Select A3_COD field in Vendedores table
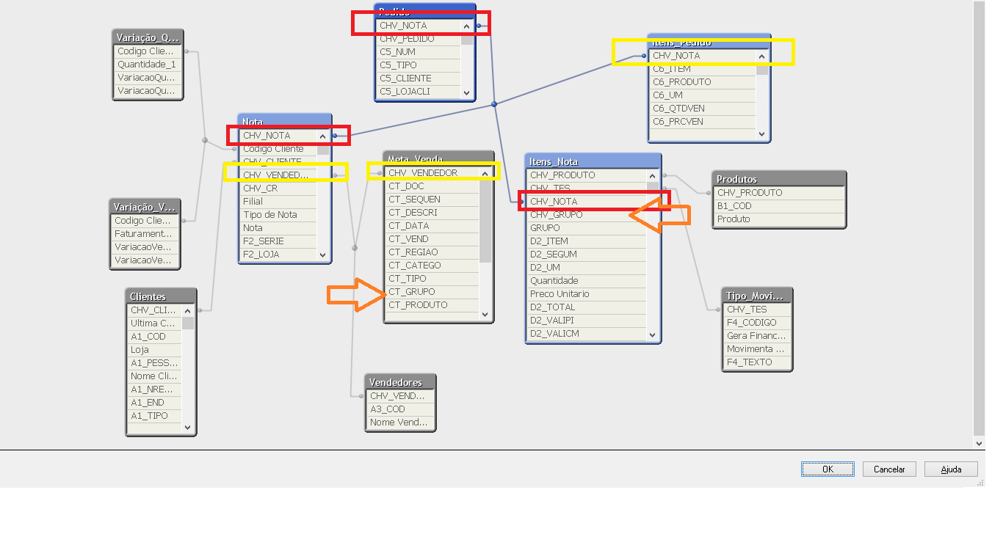1003x534 pixels. pyautogui.click(x=400, y=409)
